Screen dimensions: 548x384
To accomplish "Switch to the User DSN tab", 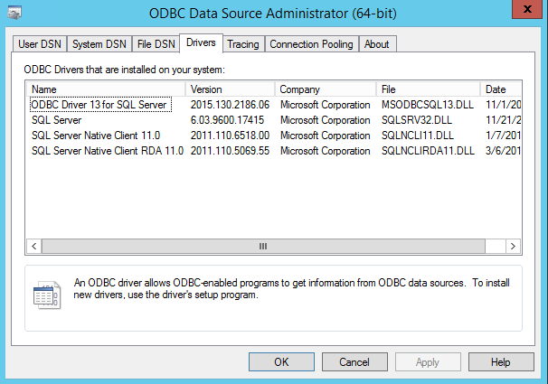I will coord(41,44).
